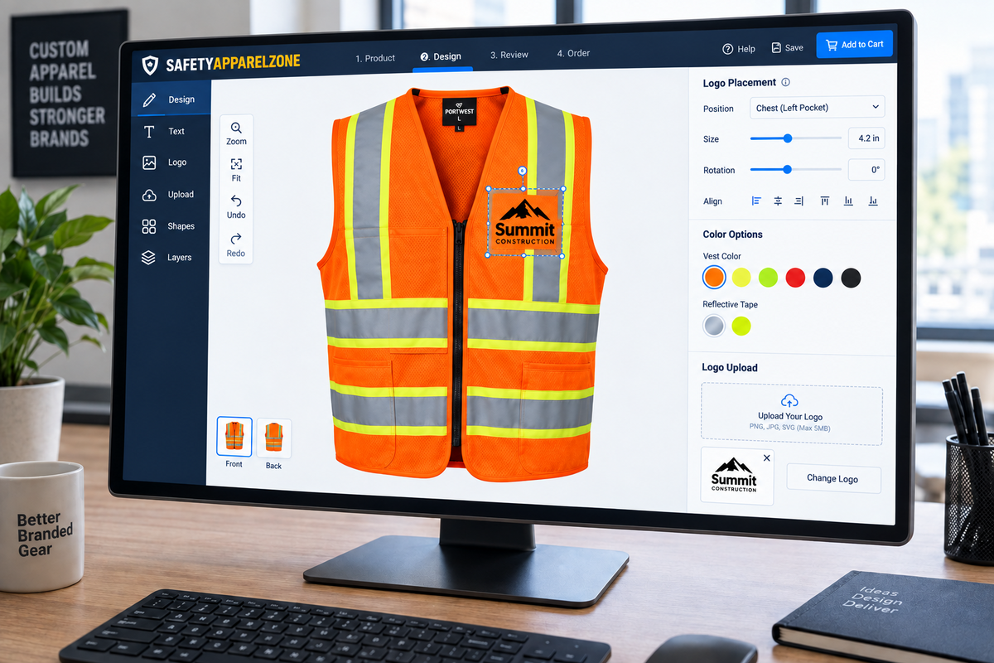Align logo to vertical middle
The width and height of the screenshot is (994, 663).
tap(848, 201)
